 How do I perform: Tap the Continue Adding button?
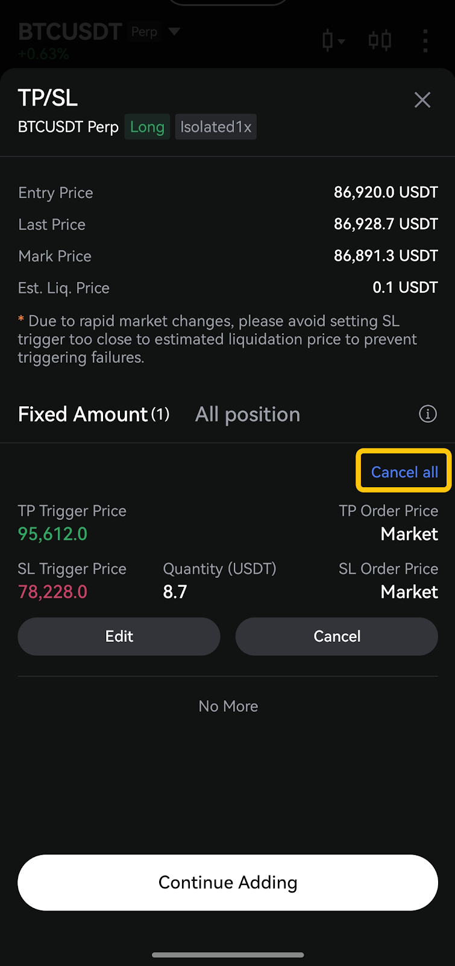click(x=228, y=882)
